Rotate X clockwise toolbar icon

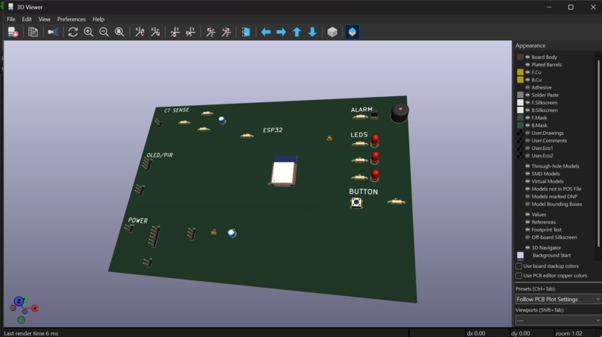[140, 32]
